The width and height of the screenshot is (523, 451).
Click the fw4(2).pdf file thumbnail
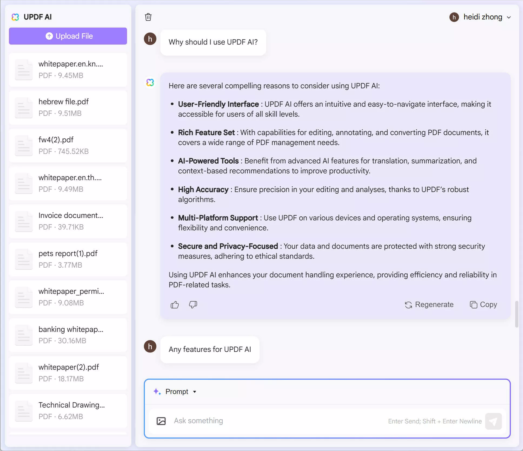click(24, 145)
